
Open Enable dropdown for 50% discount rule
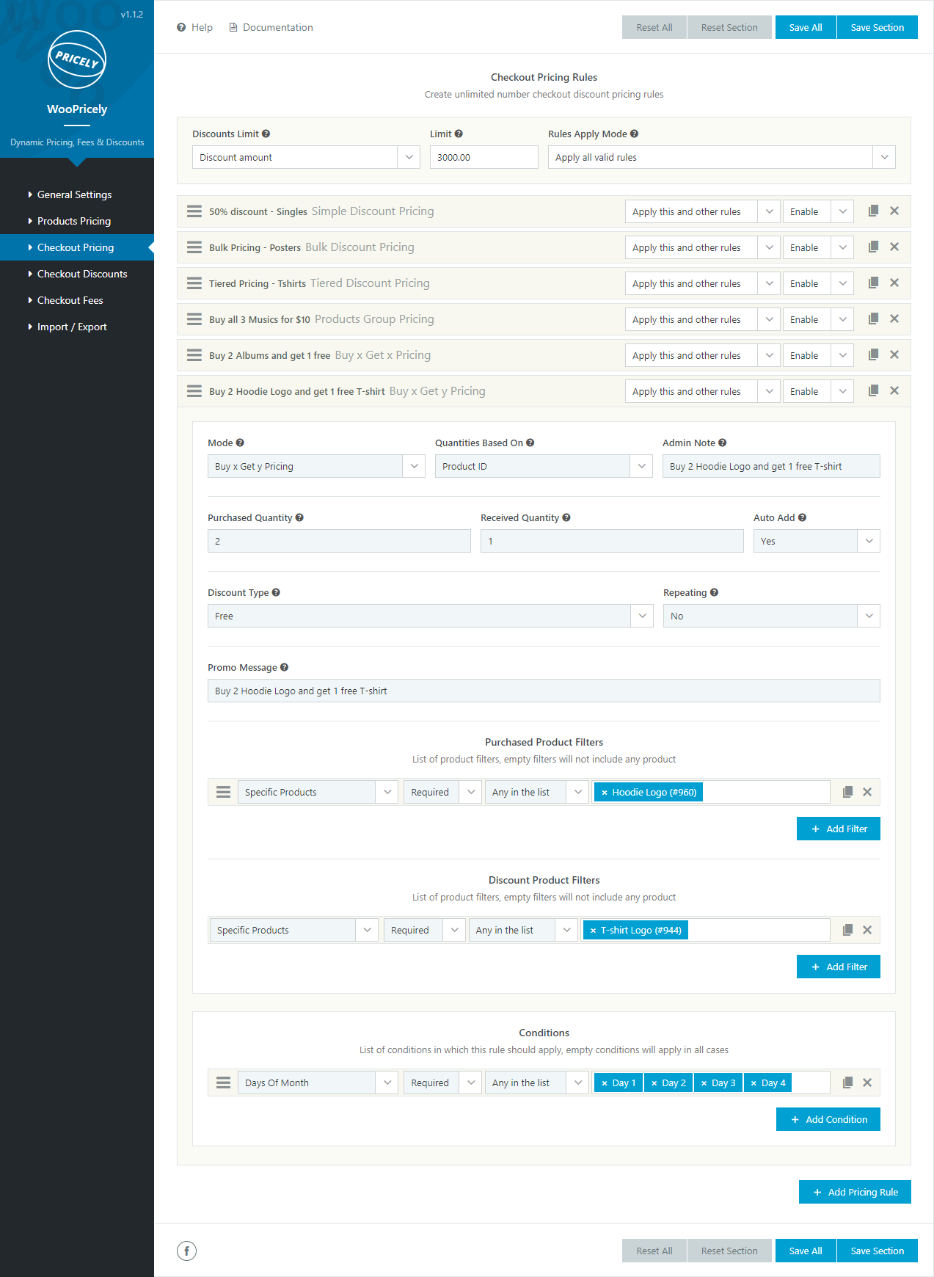[x=818, y=211]
